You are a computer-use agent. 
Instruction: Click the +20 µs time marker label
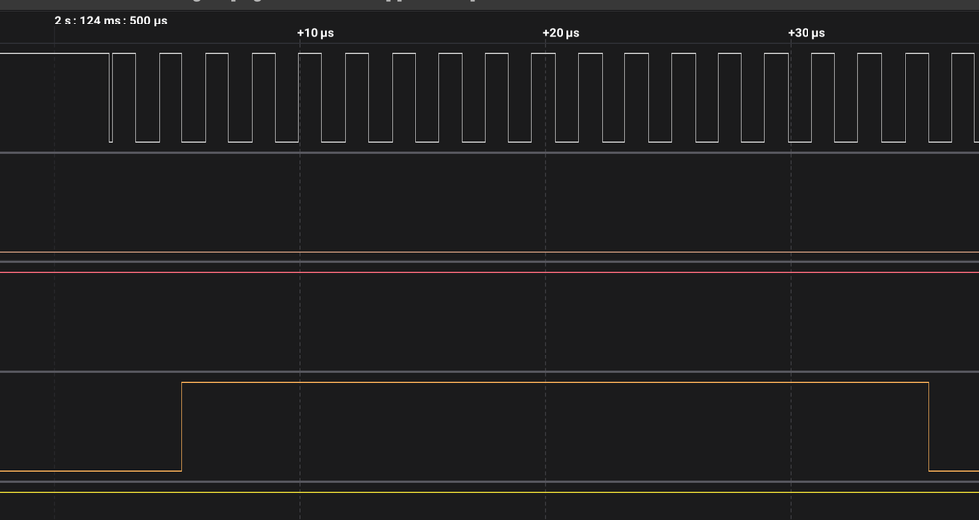click(x=561, y=33)
